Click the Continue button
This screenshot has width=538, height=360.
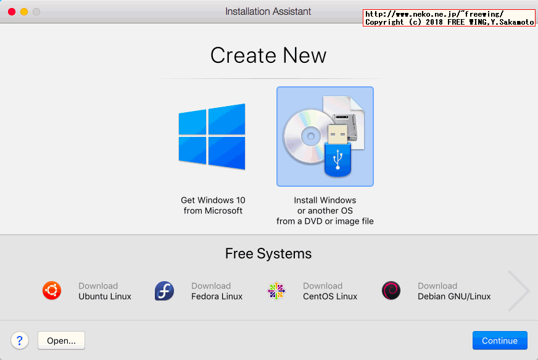click(x=500, y=340)
